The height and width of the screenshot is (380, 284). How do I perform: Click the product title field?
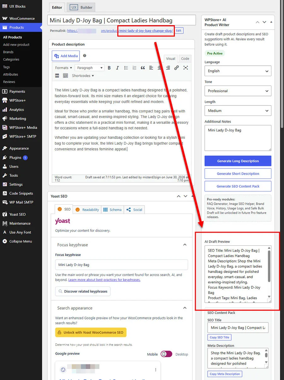(122, 20)
